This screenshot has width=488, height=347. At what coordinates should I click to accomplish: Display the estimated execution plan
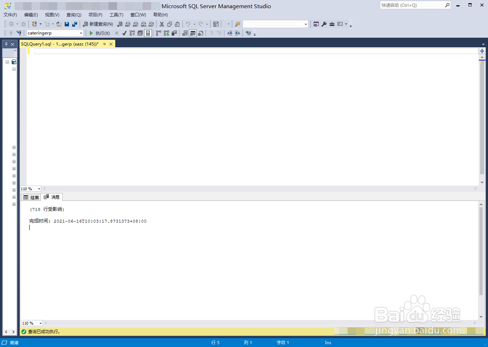tap(132, 33)
